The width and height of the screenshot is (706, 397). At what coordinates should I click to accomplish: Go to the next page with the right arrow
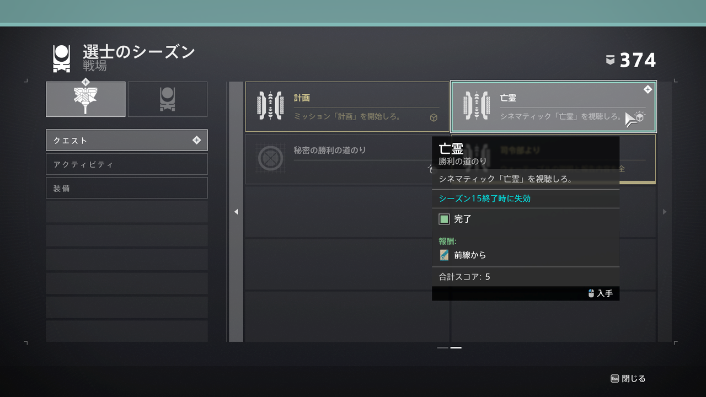664,212
